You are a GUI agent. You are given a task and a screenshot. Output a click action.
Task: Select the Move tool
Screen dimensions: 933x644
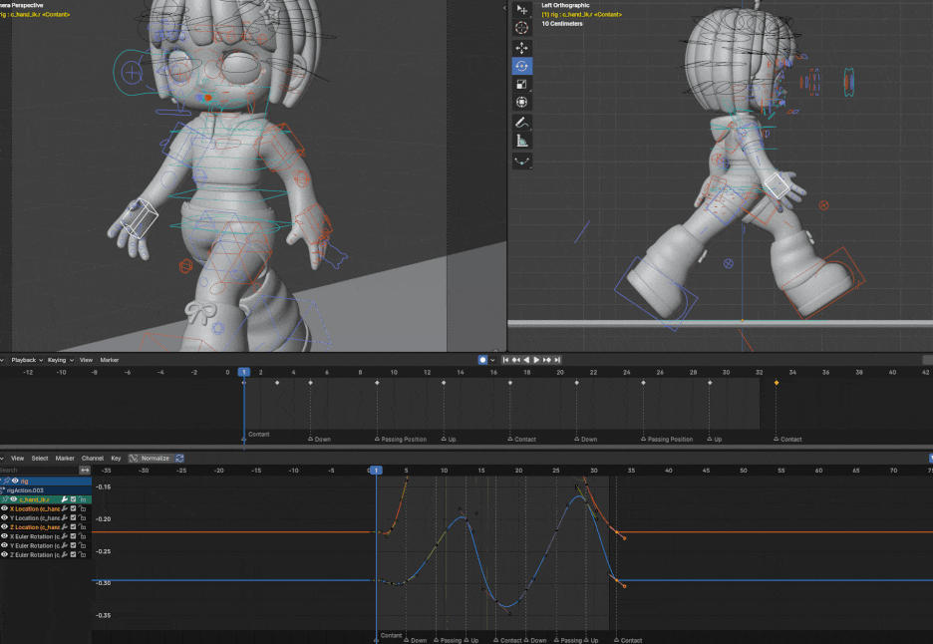tap(522, 48)
